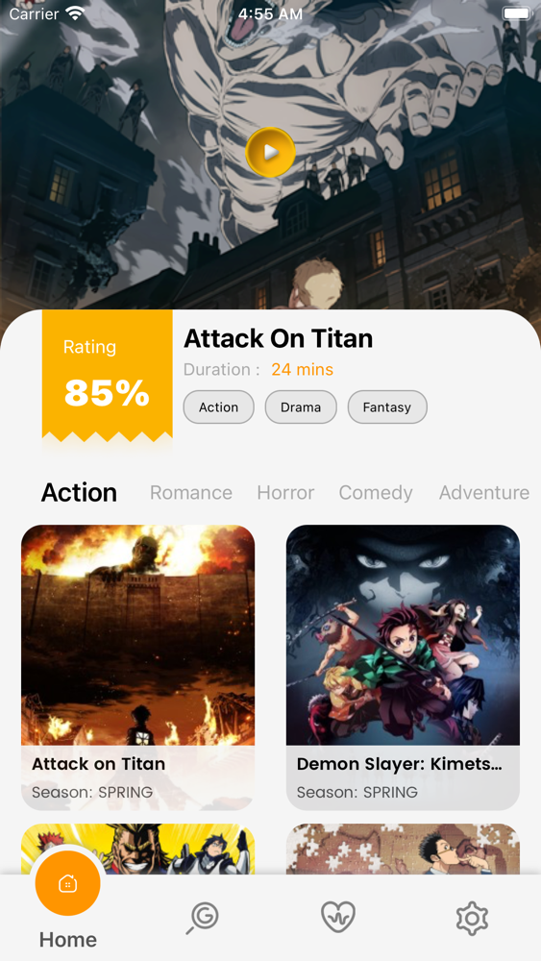Tap the orange Home icon

67,883
